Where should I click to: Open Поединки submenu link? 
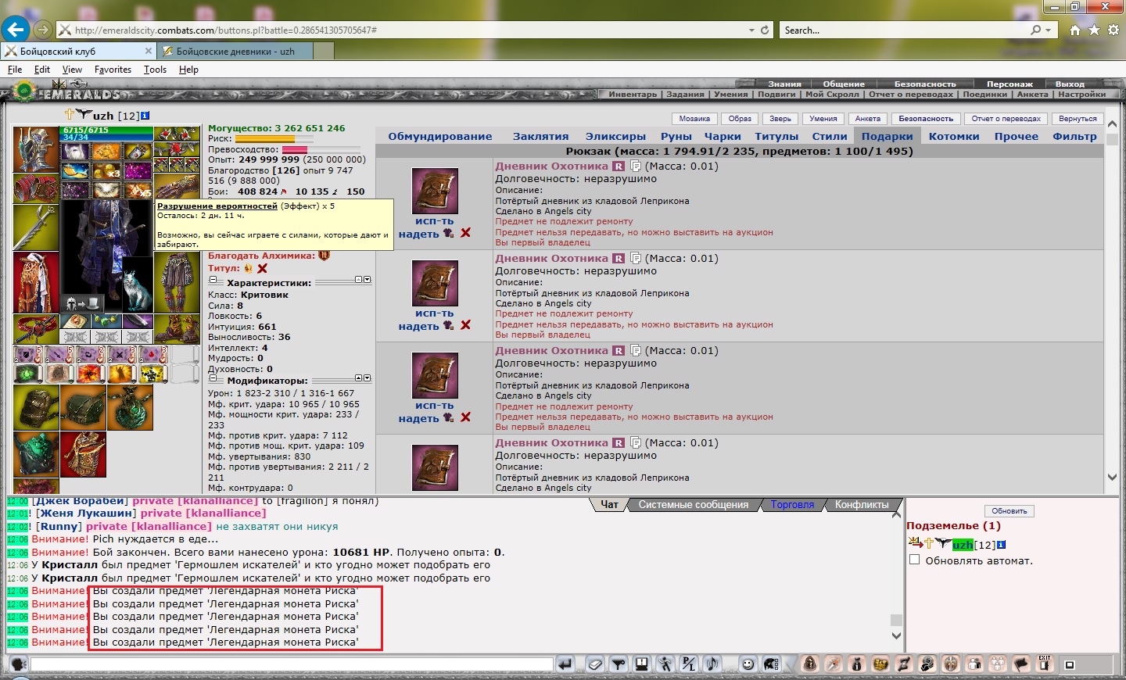pyautogui.click(x=985, y=95)
